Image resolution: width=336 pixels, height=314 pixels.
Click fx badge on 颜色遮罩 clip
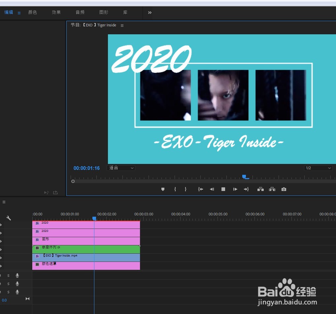37,264
